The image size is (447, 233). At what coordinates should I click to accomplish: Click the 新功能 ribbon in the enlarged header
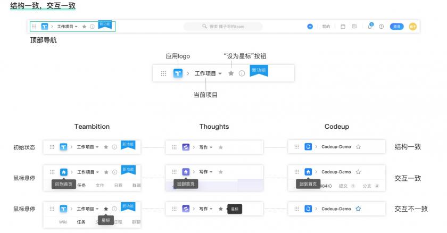(x=259, y=71)
